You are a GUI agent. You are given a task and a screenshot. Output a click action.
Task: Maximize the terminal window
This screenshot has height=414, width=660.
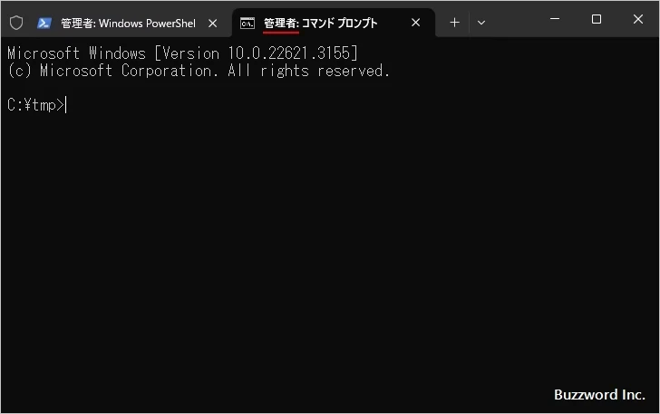pos(596,19)
